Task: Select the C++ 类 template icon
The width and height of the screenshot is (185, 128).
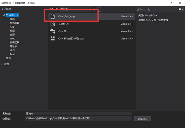Action: pos(53,31)
